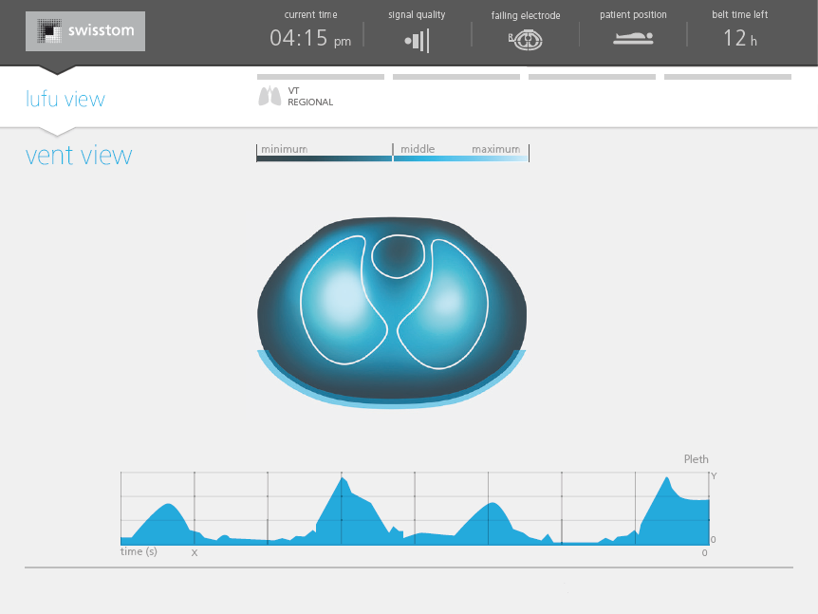Click the lungs icon beside VT Regional
The image size is (818, 614).
[270, 96]
